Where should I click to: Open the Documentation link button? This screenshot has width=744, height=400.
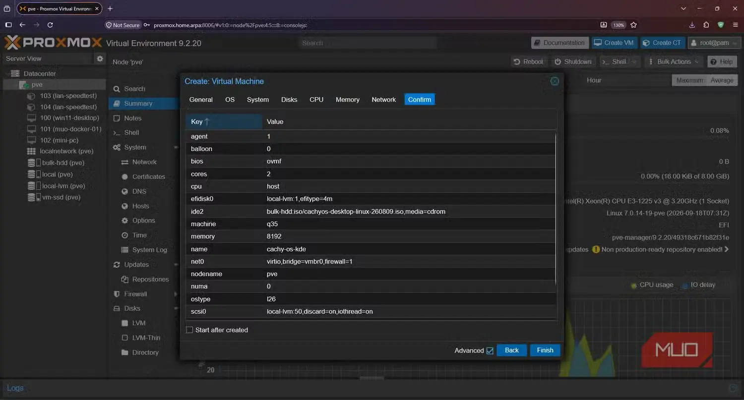click(560, 43)
